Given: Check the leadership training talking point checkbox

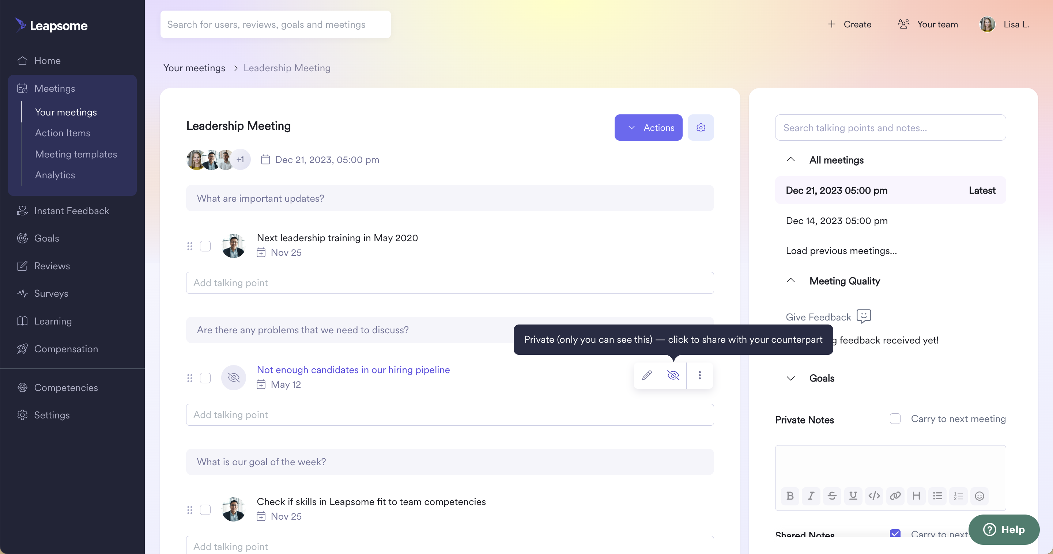Looking at the screenshot, I should (205, 246).
